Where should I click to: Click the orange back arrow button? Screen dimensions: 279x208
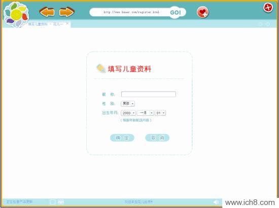click(47, 12)
